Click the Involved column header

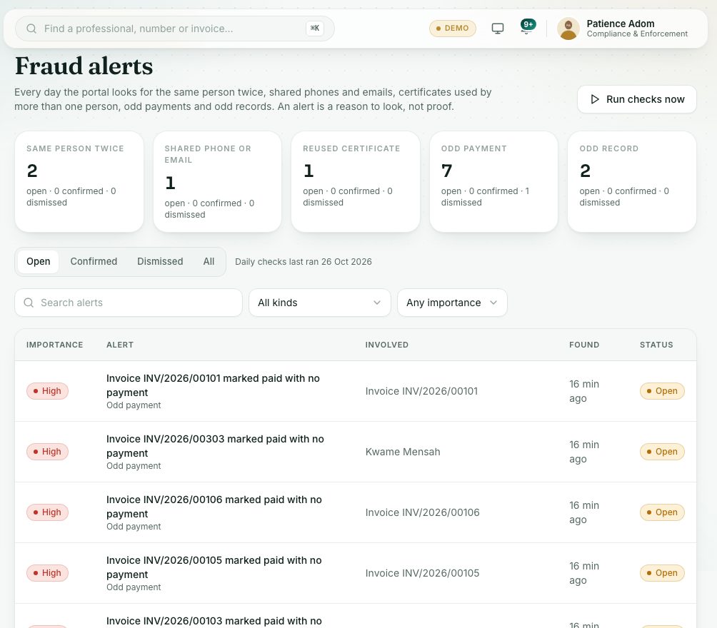click(x=386, y=345)
